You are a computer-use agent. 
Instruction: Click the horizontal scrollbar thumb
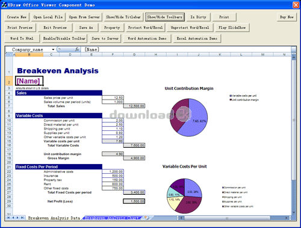(227, 218)
